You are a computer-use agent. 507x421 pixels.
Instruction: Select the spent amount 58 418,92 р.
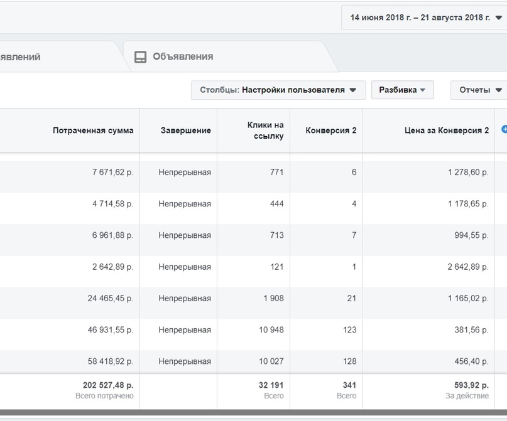(111, 361)
